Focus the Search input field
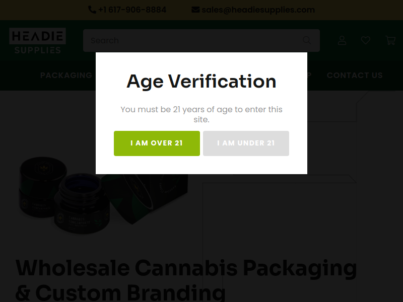Image resolution: width=403 pixels, height=302 pixels. (x=191, y=40)
